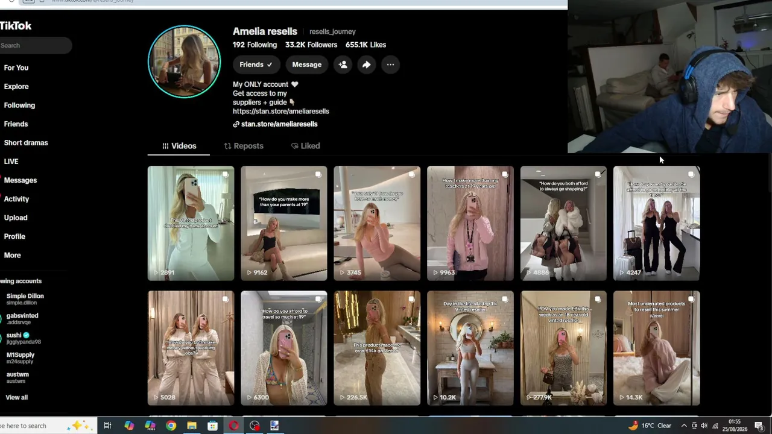772x434 pixels.
Task: Show hidden system tray icons
Action: pos(684,426)
